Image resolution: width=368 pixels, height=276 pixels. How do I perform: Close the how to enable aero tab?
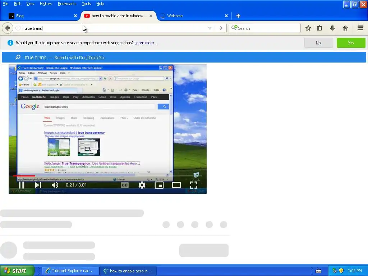click(x=151, y=16)
